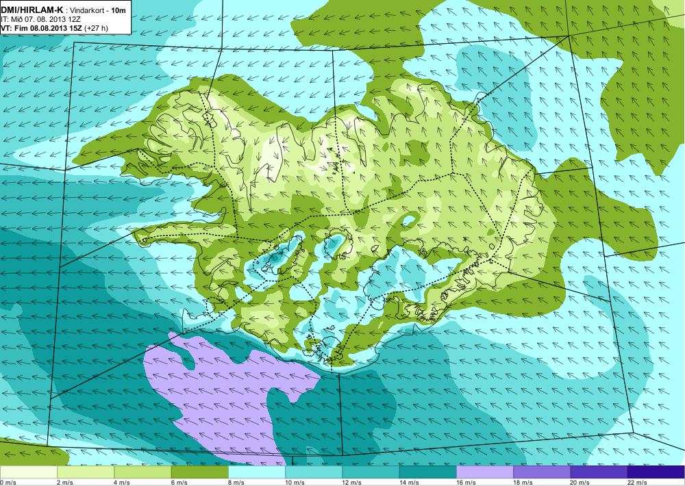
Task: Click the dark teal legend swatch for 14–16 m/s
Action: pos(427,472)
